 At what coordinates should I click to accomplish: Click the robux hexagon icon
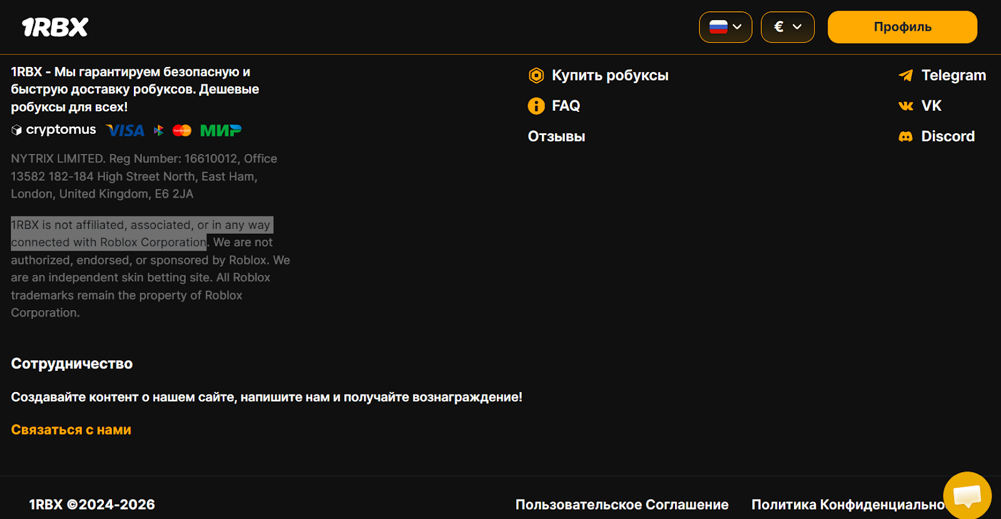click(x=536, y=76)
